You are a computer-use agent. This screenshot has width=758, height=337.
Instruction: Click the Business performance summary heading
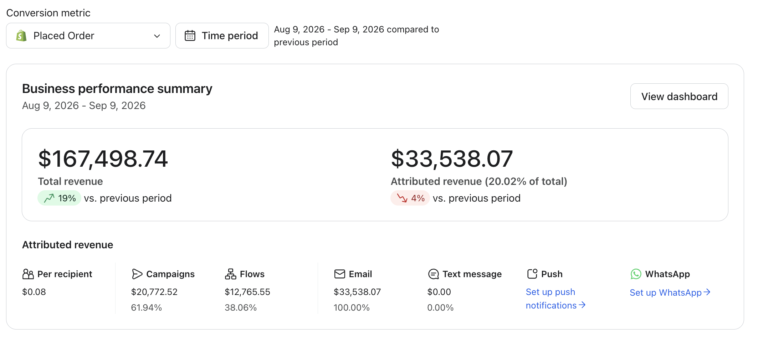(x=117, y=89)
